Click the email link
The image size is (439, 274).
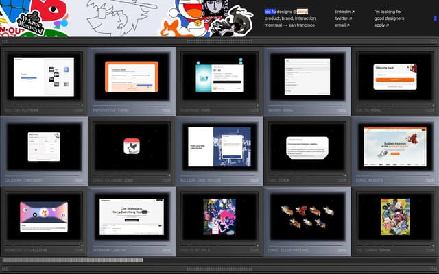[342, 25]
